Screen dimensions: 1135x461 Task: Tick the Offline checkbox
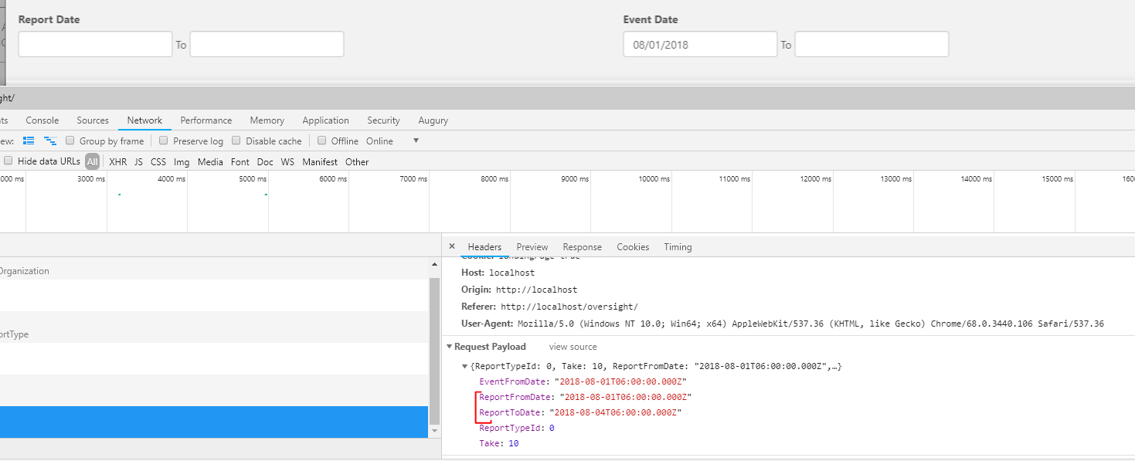[x=322, y=141]
